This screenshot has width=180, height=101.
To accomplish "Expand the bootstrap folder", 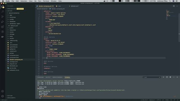I will 12,17.
